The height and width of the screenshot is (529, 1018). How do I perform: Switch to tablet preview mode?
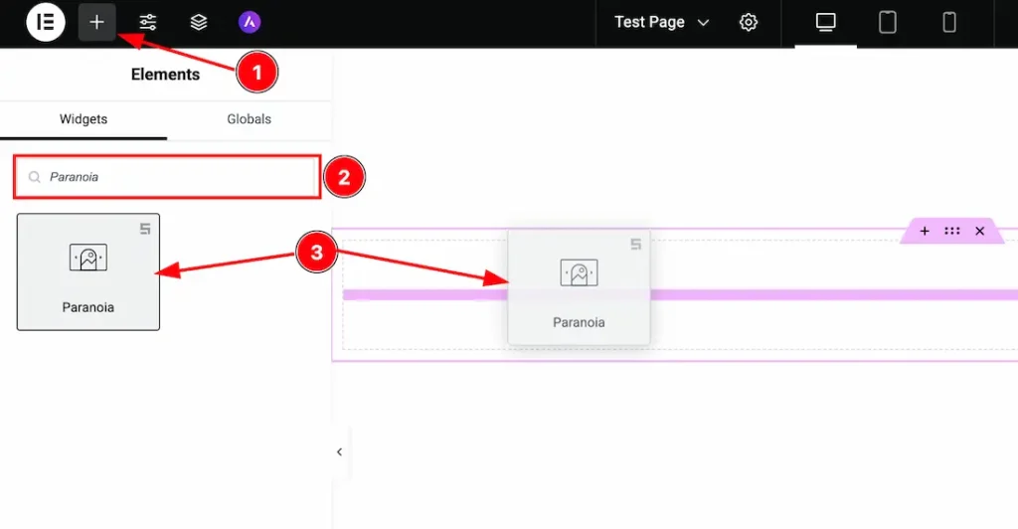tap(887, 22)
